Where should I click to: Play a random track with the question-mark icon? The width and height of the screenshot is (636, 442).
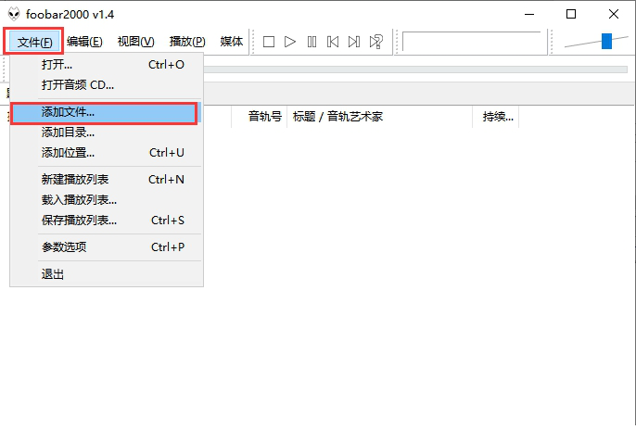[x=376, y=42]
